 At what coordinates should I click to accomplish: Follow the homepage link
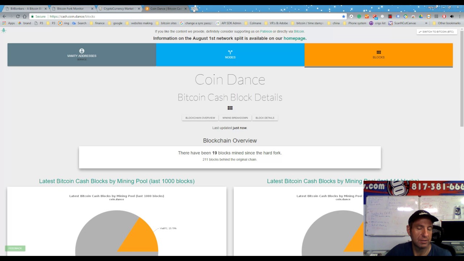294,38
